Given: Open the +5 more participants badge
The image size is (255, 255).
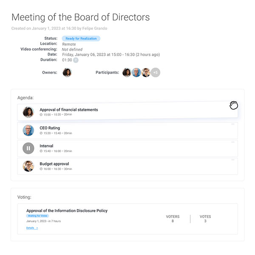Looking at the screenshot, I should [155, 72].
